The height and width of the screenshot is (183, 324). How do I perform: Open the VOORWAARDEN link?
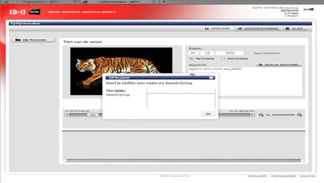[283, 176]
